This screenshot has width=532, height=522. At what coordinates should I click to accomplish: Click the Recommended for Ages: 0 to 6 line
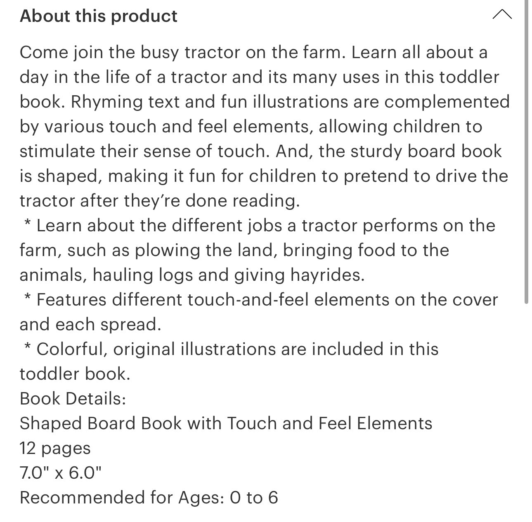coord(149,498)
